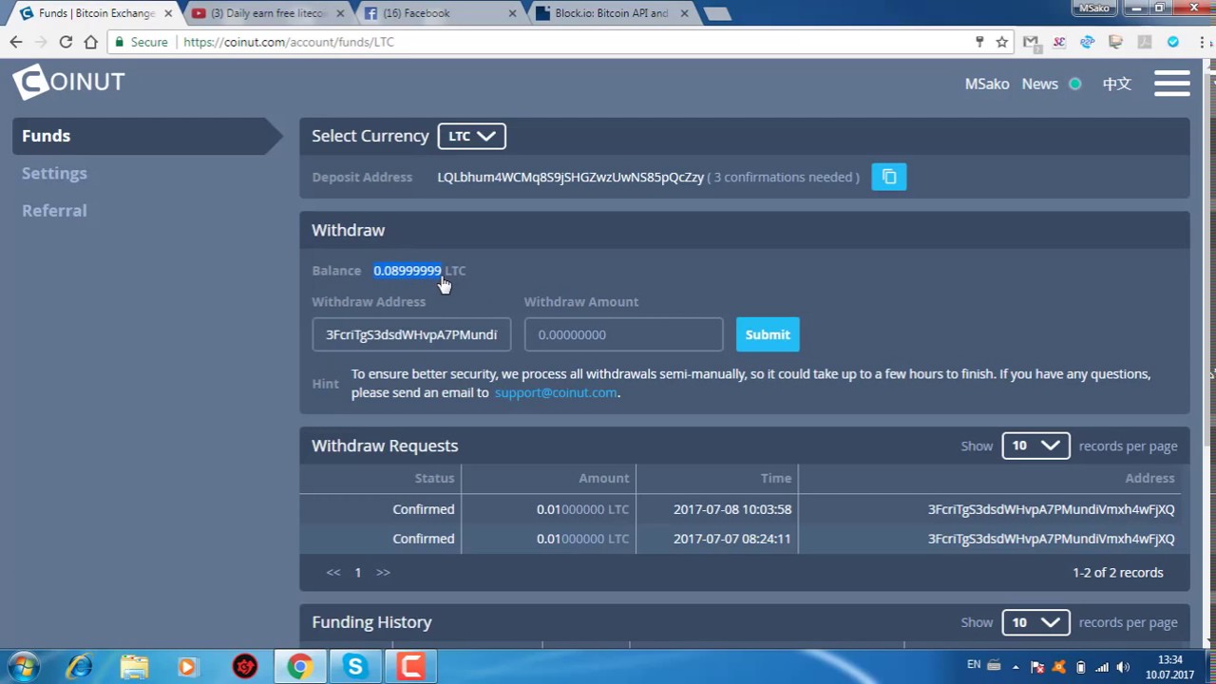Open Skype from the taskbar

coord(355,667)
